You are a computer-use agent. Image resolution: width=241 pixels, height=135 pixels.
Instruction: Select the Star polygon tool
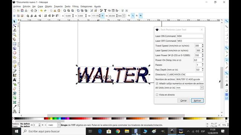(14, 57)
